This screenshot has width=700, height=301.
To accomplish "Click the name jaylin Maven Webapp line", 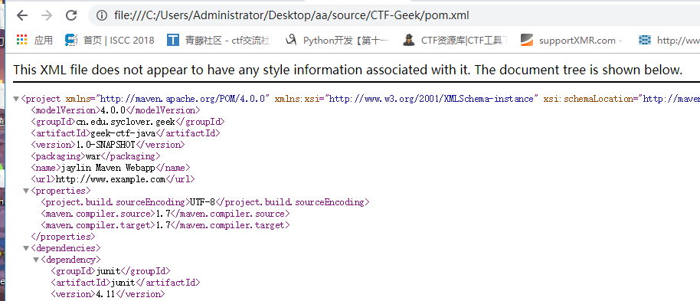I will pyautogui.click(x=111, y=168).
